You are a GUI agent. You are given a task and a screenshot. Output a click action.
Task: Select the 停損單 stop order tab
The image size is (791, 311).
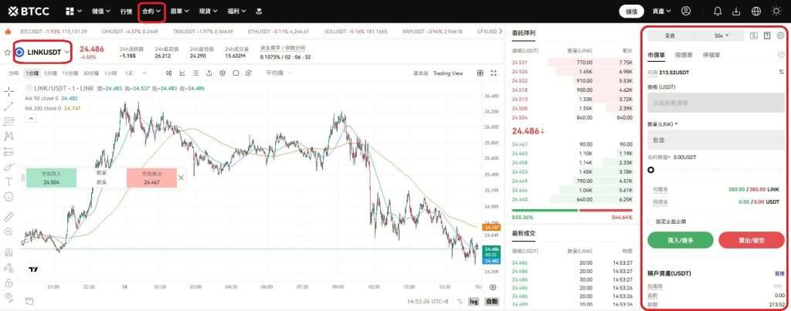tap(711, 55)
